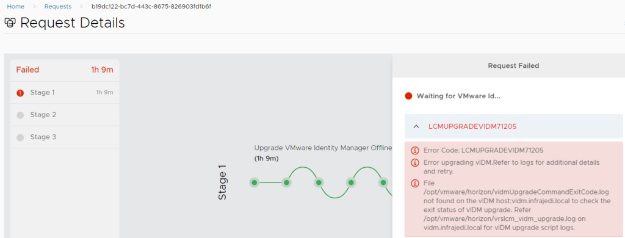The image size is (625, 238).
Task: Go to Home breadcrumb link
Action: (x=15, y=6)
